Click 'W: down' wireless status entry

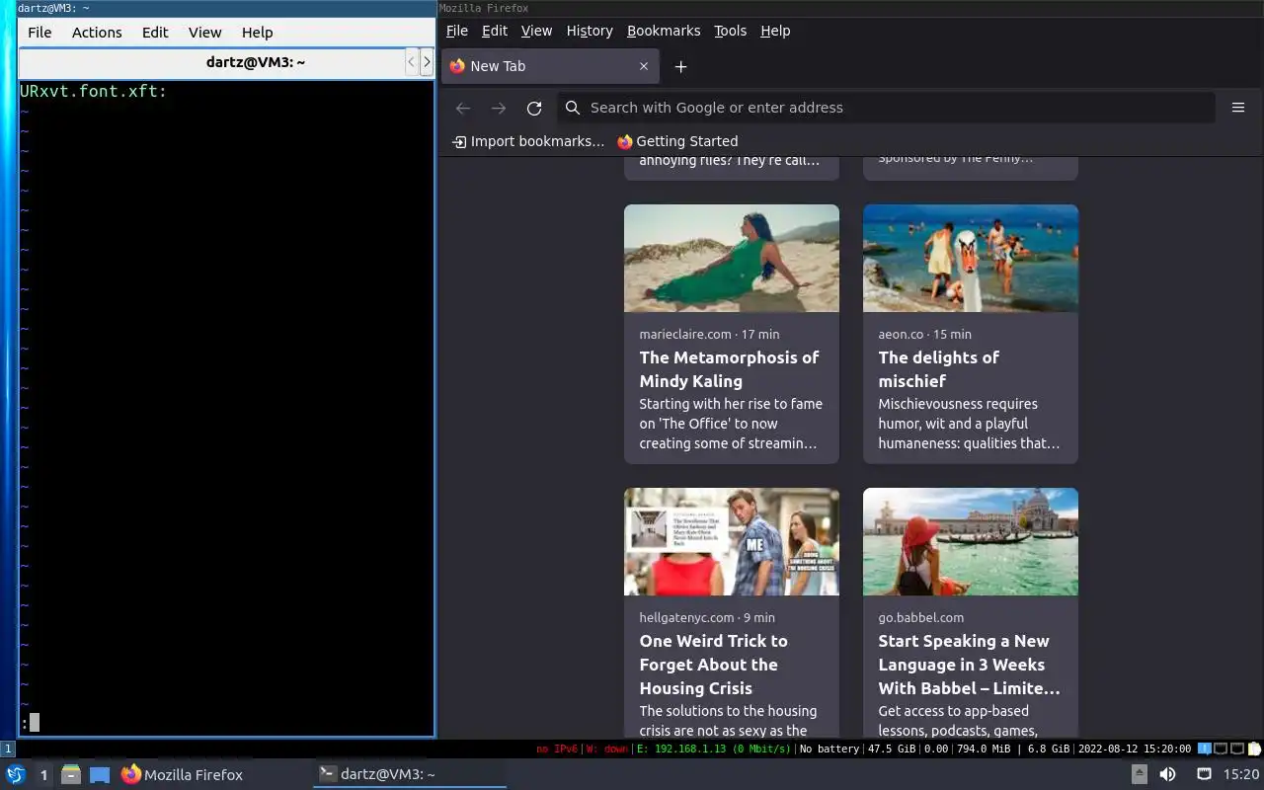[606, 749]
